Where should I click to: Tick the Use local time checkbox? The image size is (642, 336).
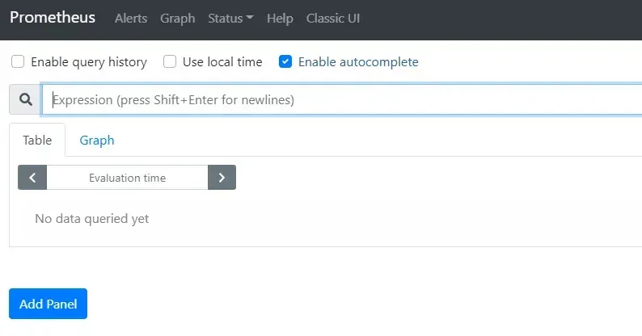tap(170, 62)
